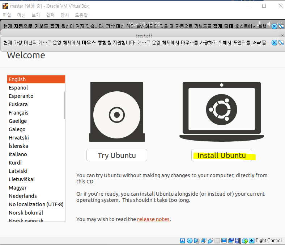Click the Install Ubuntu button
This screenshot has width=285, height=245.
(222, 155)
